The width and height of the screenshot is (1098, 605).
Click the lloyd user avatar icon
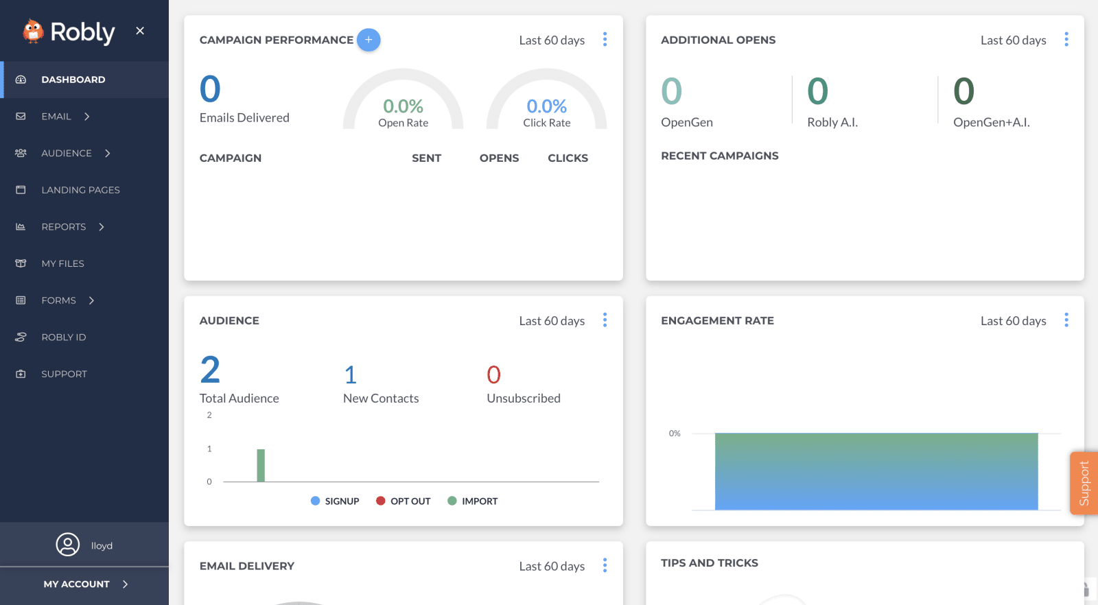pos(68,545)
